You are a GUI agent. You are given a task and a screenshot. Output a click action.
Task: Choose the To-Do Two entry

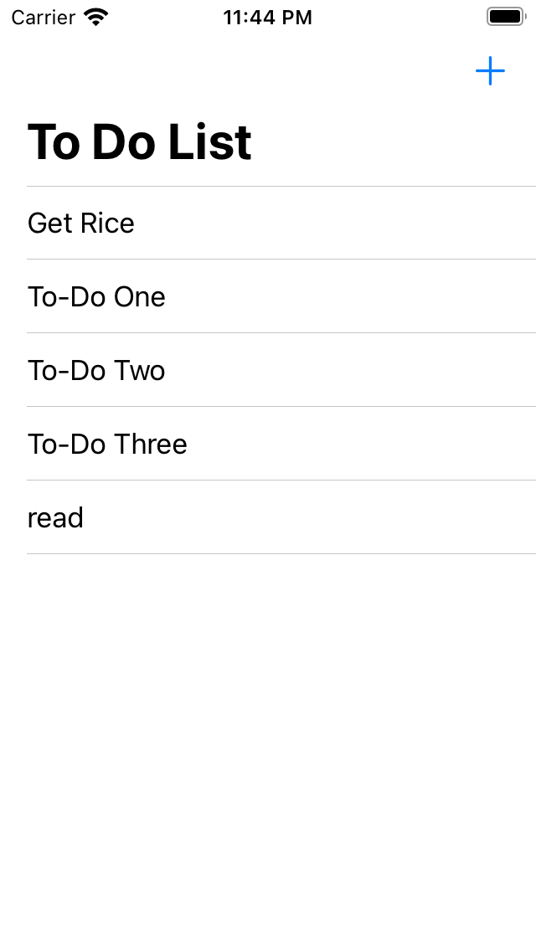281,370
